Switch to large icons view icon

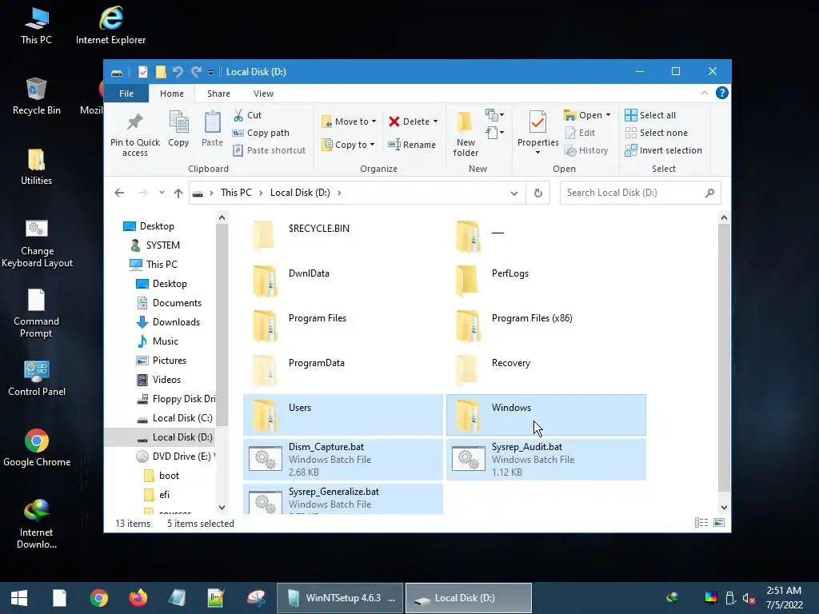pyautogui.click(x=719, y=523)
